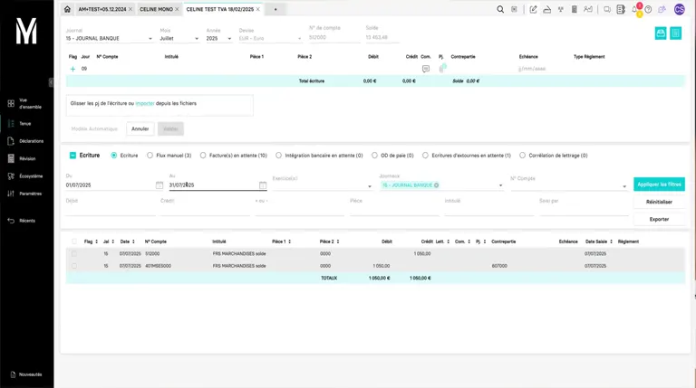
Task: Switch to the CELINE MONO tab
Action: [155, 9]
